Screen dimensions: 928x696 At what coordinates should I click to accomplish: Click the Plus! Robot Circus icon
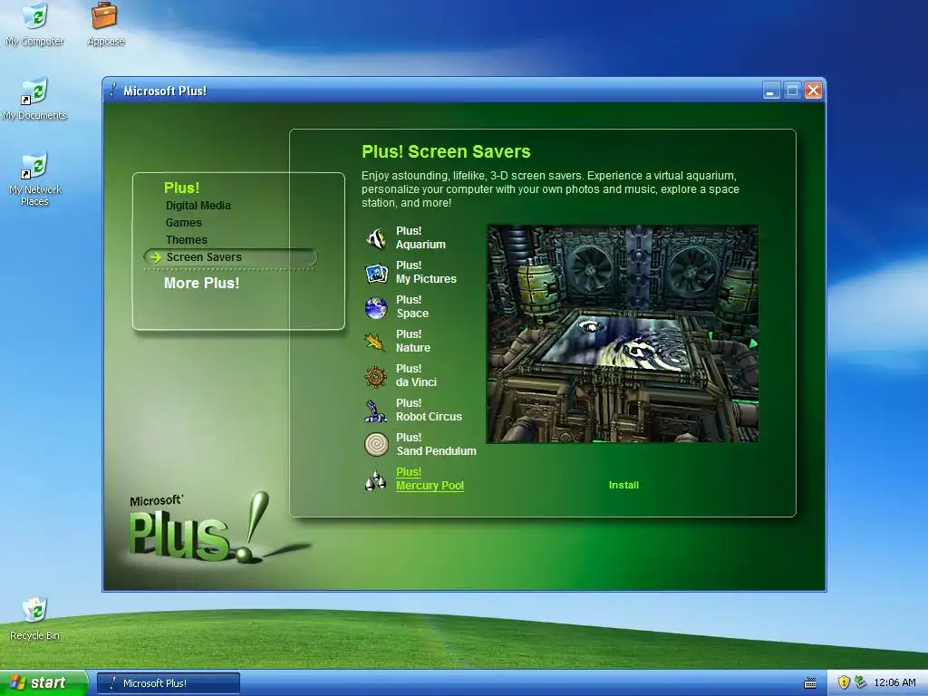pyautogui.click(x=376, y=411)
